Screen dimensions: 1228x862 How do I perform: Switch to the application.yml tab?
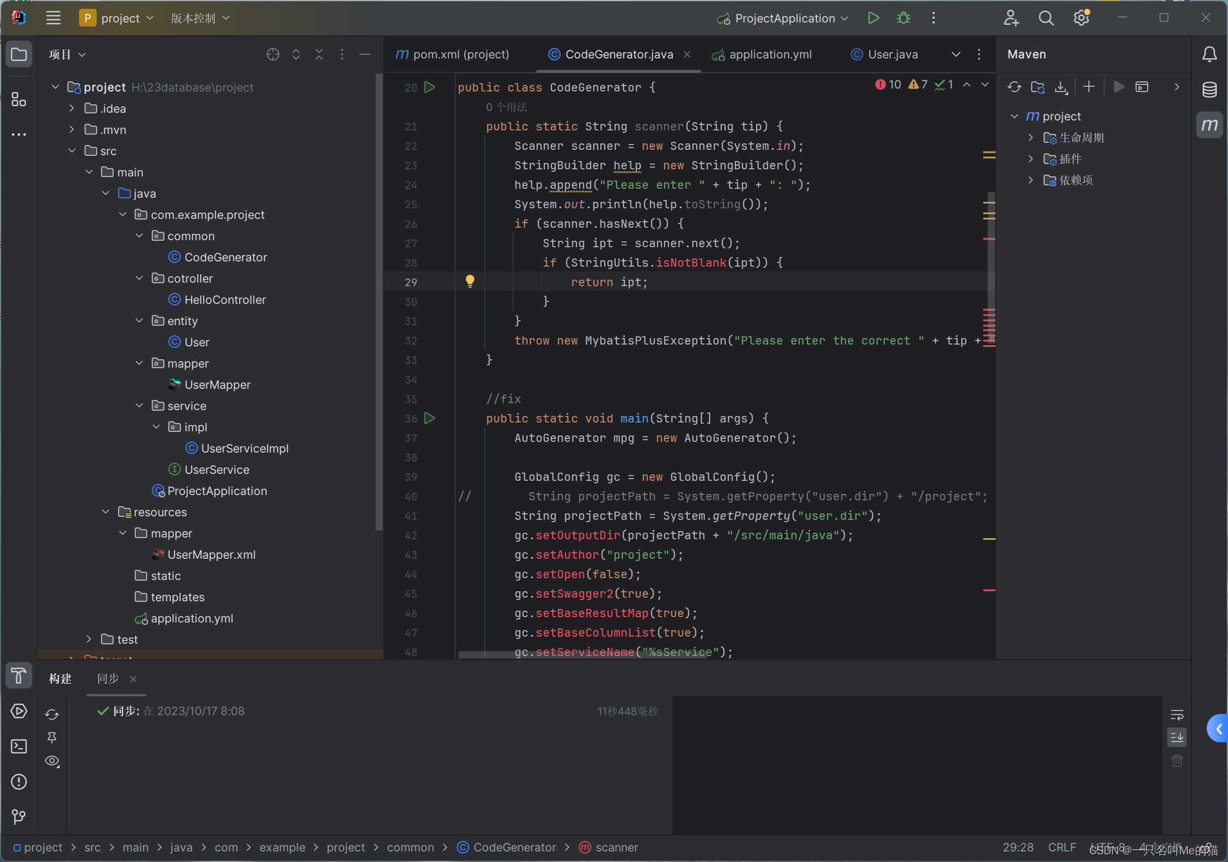(770, 54)
